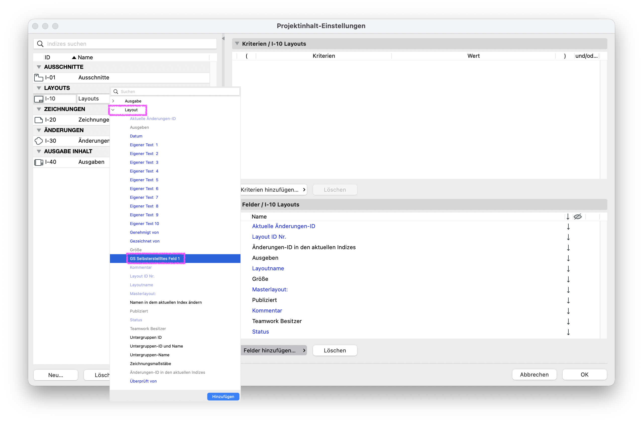Click Löschen button below Felder list
643x423 pixels.
point(335,350)
